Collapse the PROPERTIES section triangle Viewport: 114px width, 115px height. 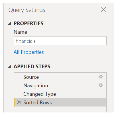click(9, 23)
